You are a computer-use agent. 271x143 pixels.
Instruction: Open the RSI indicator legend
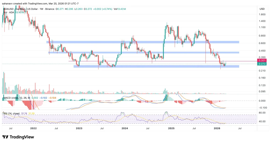11,114
